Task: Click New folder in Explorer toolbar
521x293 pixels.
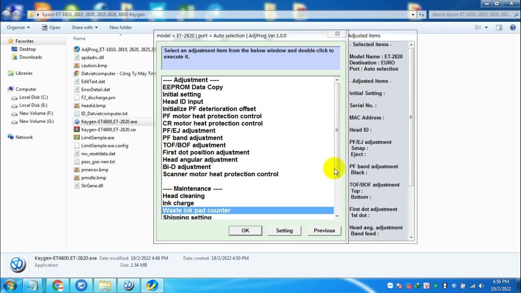Action: coord(120,27)
